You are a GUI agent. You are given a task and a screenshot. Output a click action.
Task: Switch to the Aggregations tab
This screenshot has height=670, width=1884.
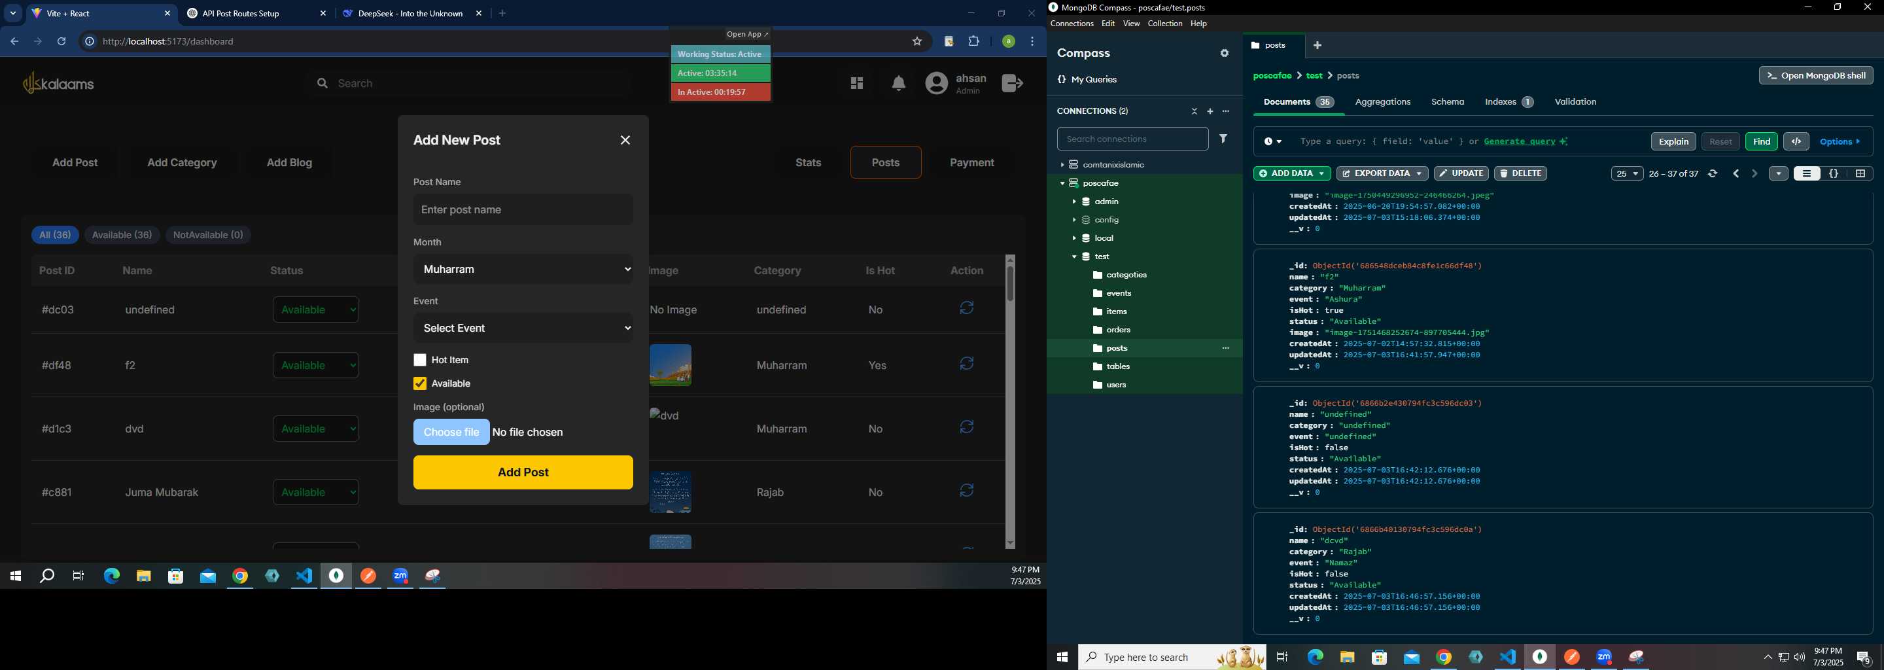coord(1382,101)
